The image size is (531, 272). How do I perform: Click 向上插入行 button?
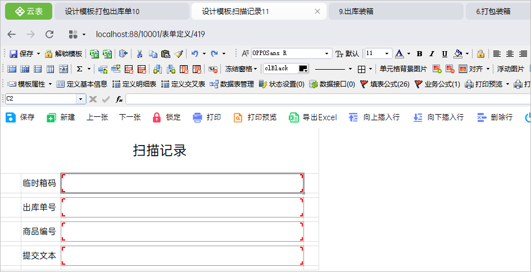click(374, 117)
